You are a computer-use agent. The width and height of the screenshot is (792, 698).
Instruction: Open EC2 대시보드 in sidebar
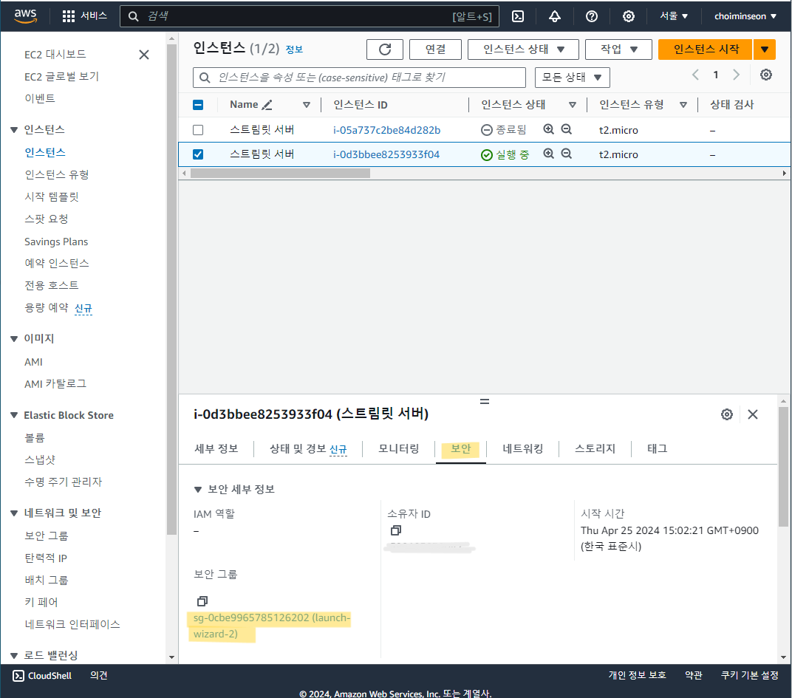55,55
